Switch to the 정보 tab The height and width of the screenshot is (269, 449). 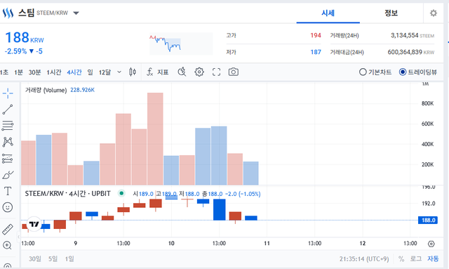(391, 13)
